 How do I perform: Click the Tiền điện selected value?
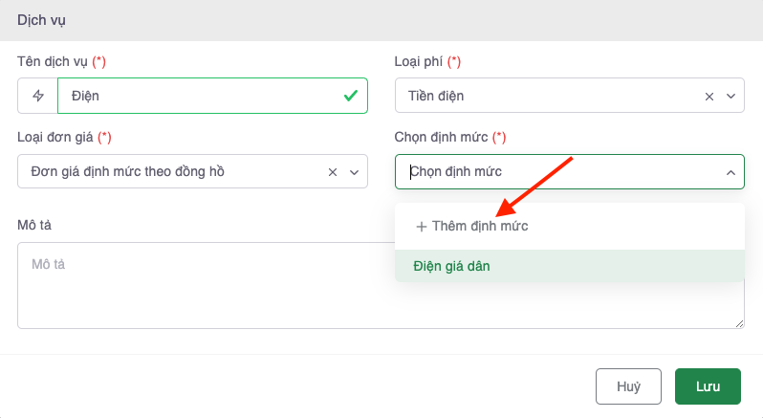(436, 96)
